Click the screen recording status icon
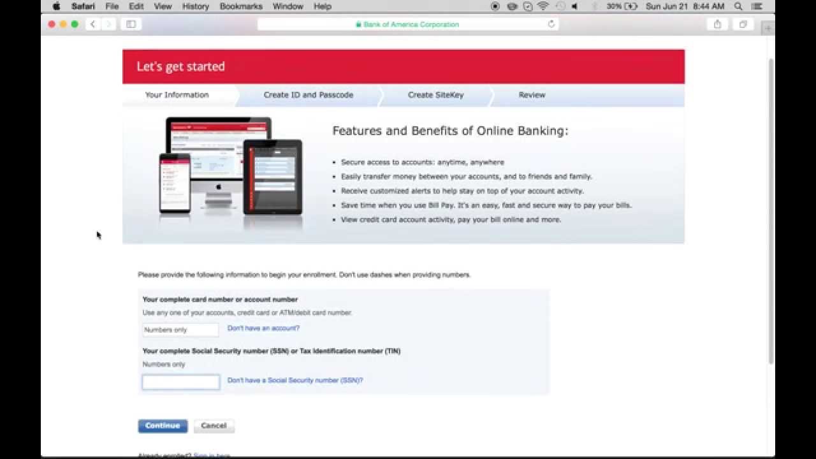The height and width of the screenshot is (459, 816). coord(495,6)
